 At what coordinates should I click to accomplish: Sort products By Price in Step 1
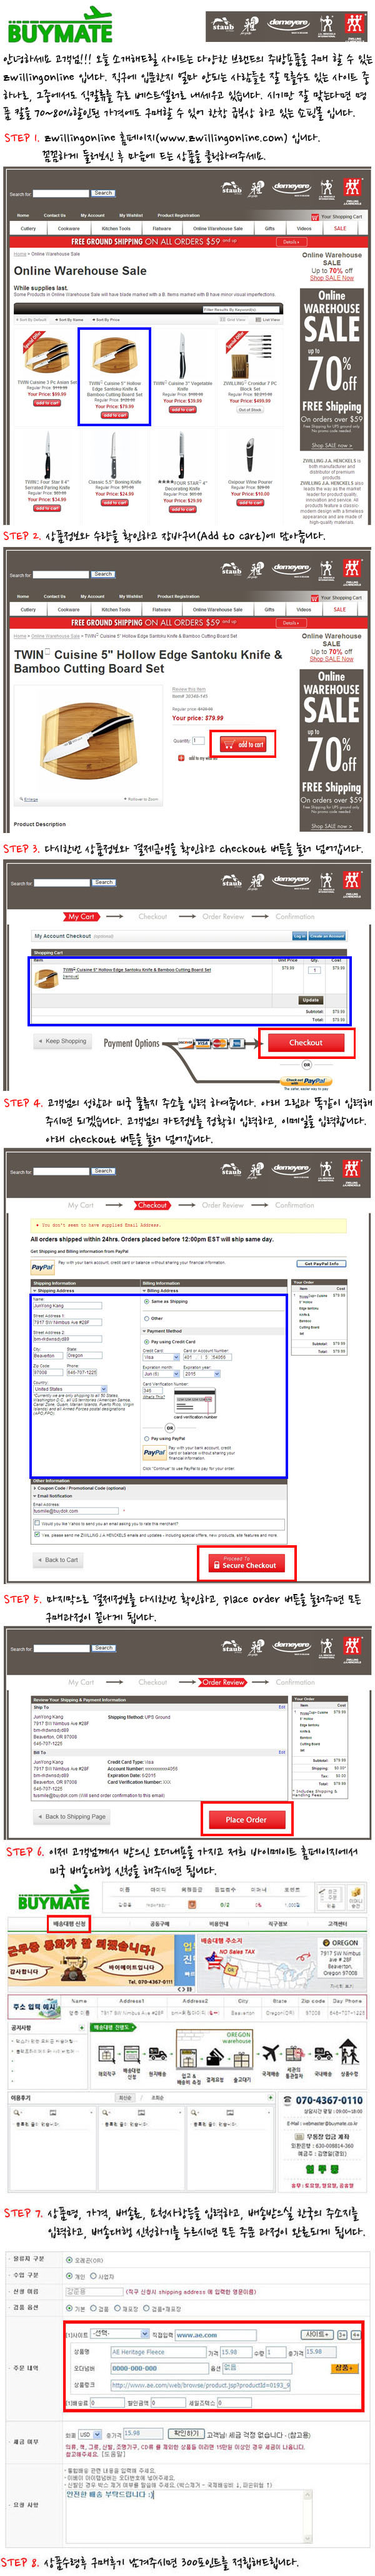[x=107, y=319]
